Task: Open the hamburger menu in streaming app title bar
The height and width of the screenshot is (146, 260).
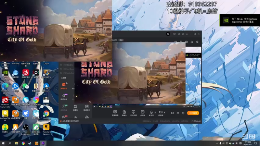Action: [x=187, y=34]
